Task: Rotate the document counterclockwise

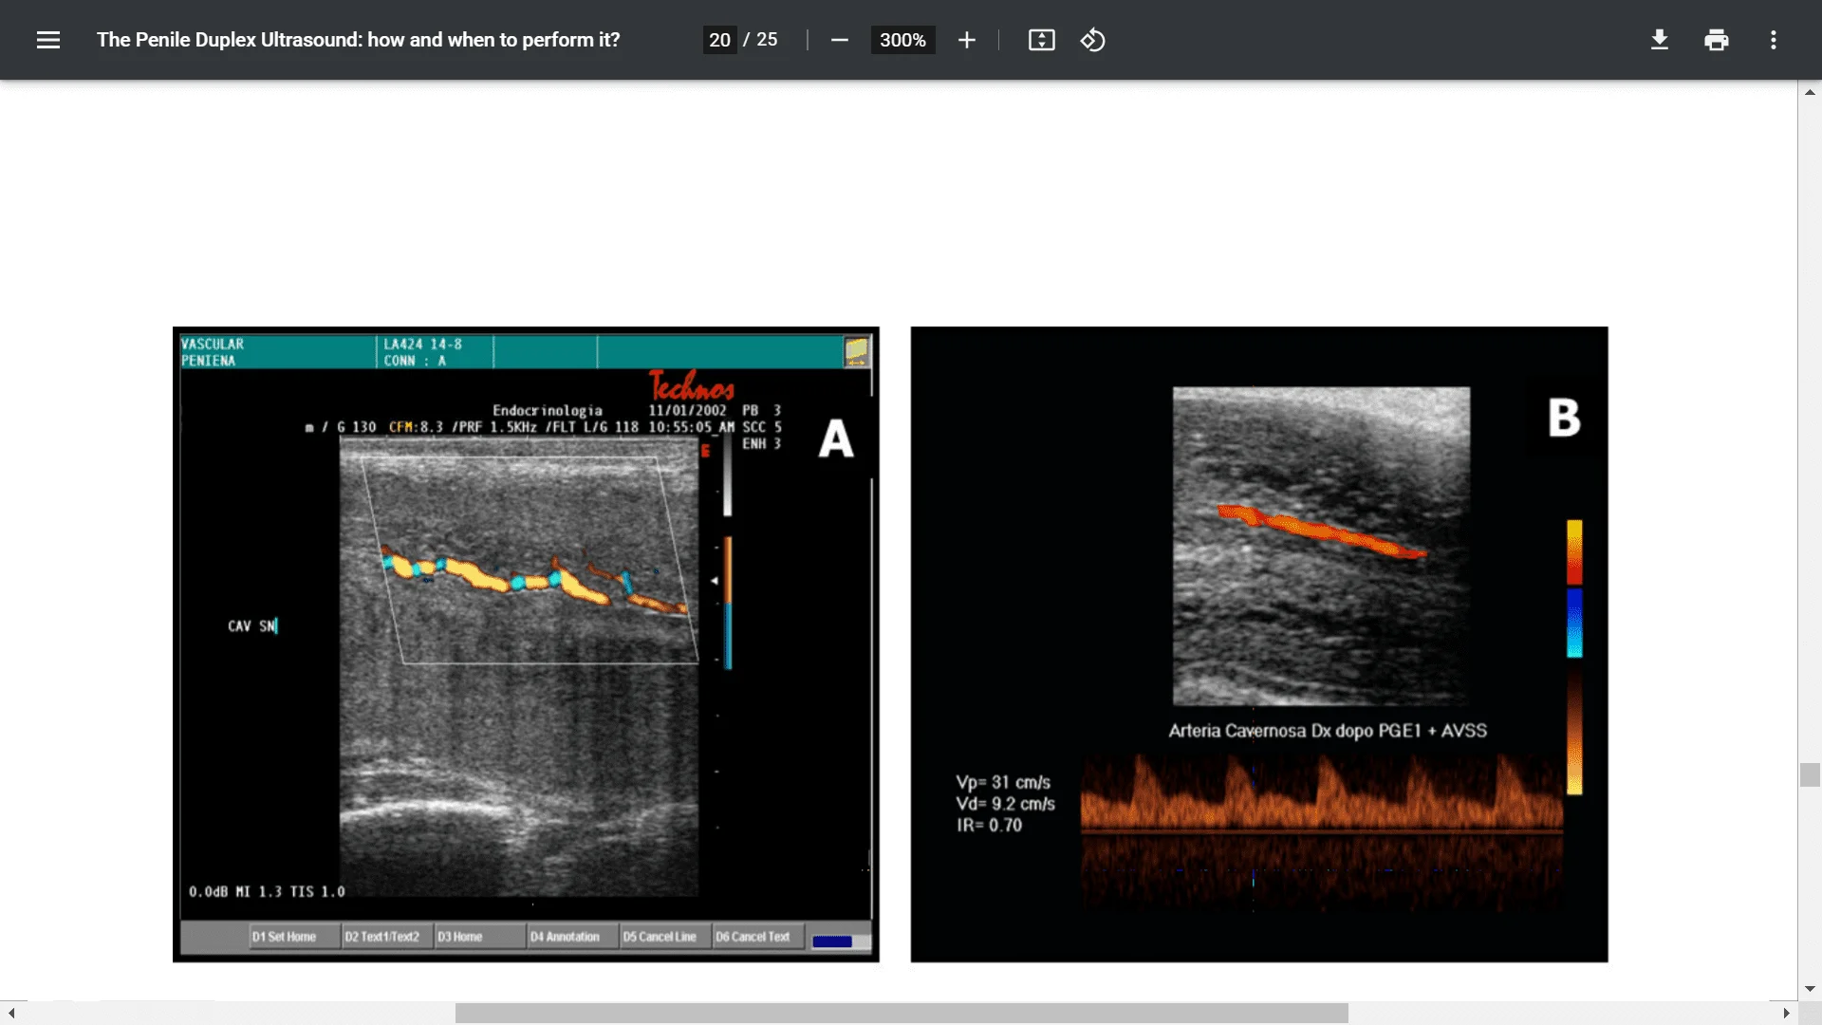Action: tap(1092, 40)
